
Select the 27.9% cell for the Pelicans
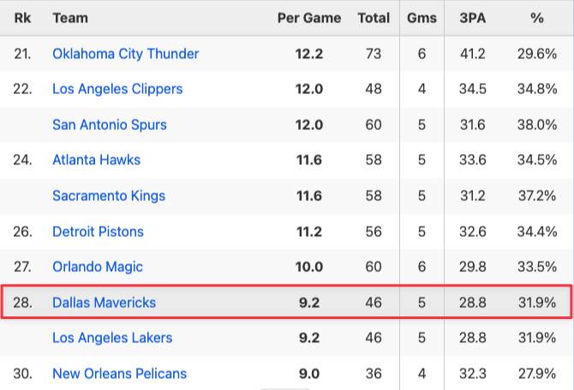[x=537, y=374]
